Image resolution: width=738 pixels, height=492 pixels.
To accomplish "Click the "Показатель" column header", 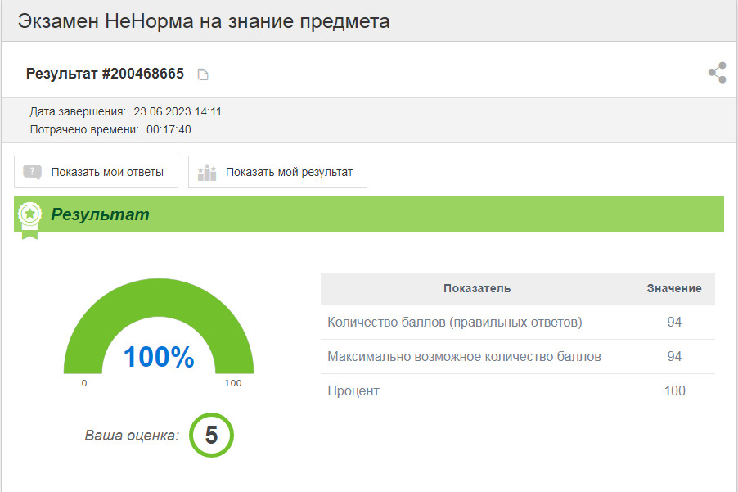I will click(477, 288).
